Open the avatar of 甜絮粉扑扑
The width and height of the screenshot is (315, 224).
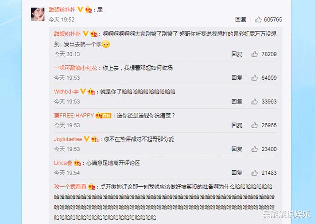pos(38,14)
